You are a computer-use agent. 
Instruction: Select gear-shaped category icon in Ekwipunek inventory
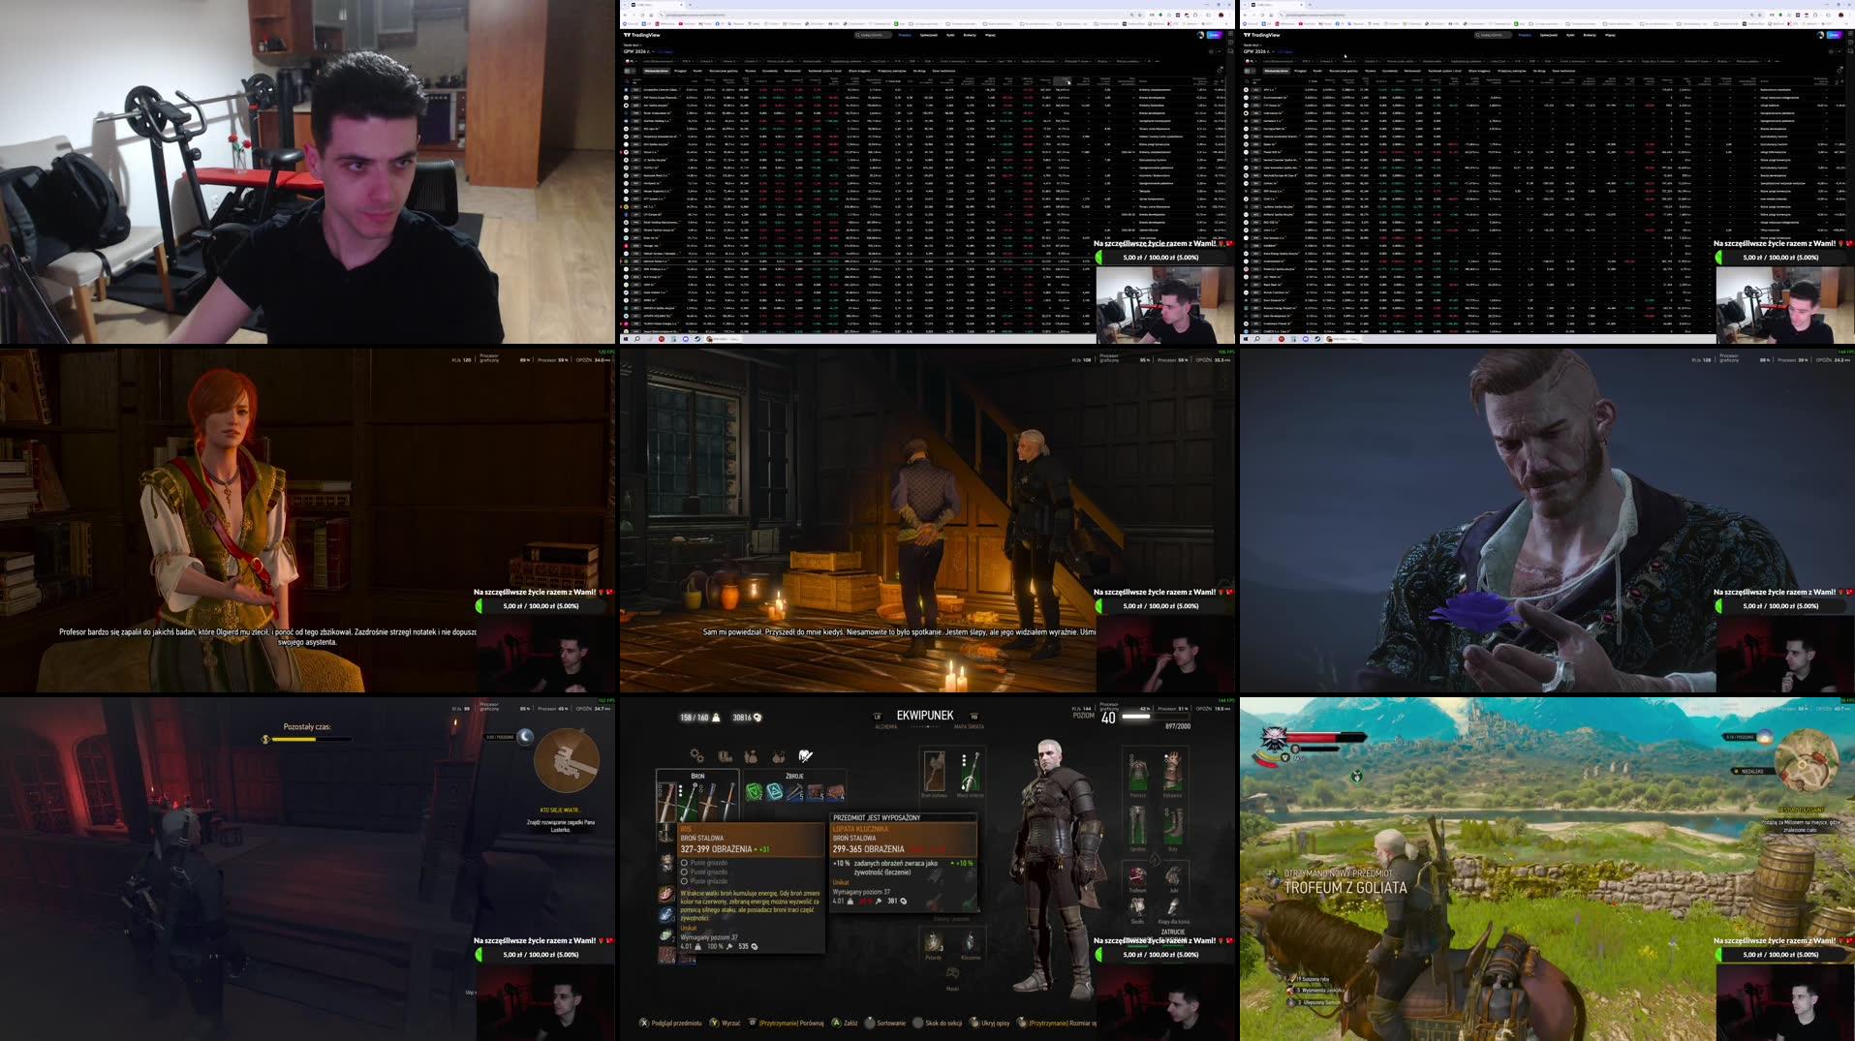tap(696, 756)
